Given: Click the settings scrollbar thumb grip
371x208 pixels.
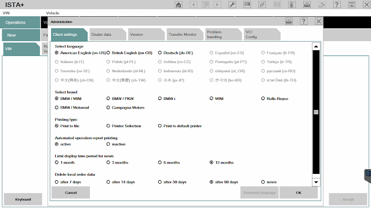Looking at the screenshot, I should [316, 112].
